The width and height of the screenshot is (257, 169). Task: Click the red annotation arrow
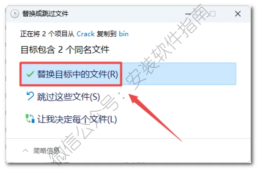click(x=155, y=117)
